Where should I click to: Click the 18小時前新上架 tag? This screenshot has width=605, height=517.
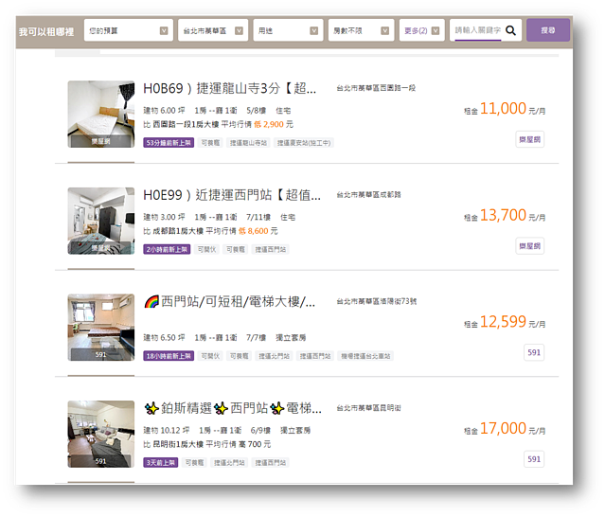coord(169,356)
